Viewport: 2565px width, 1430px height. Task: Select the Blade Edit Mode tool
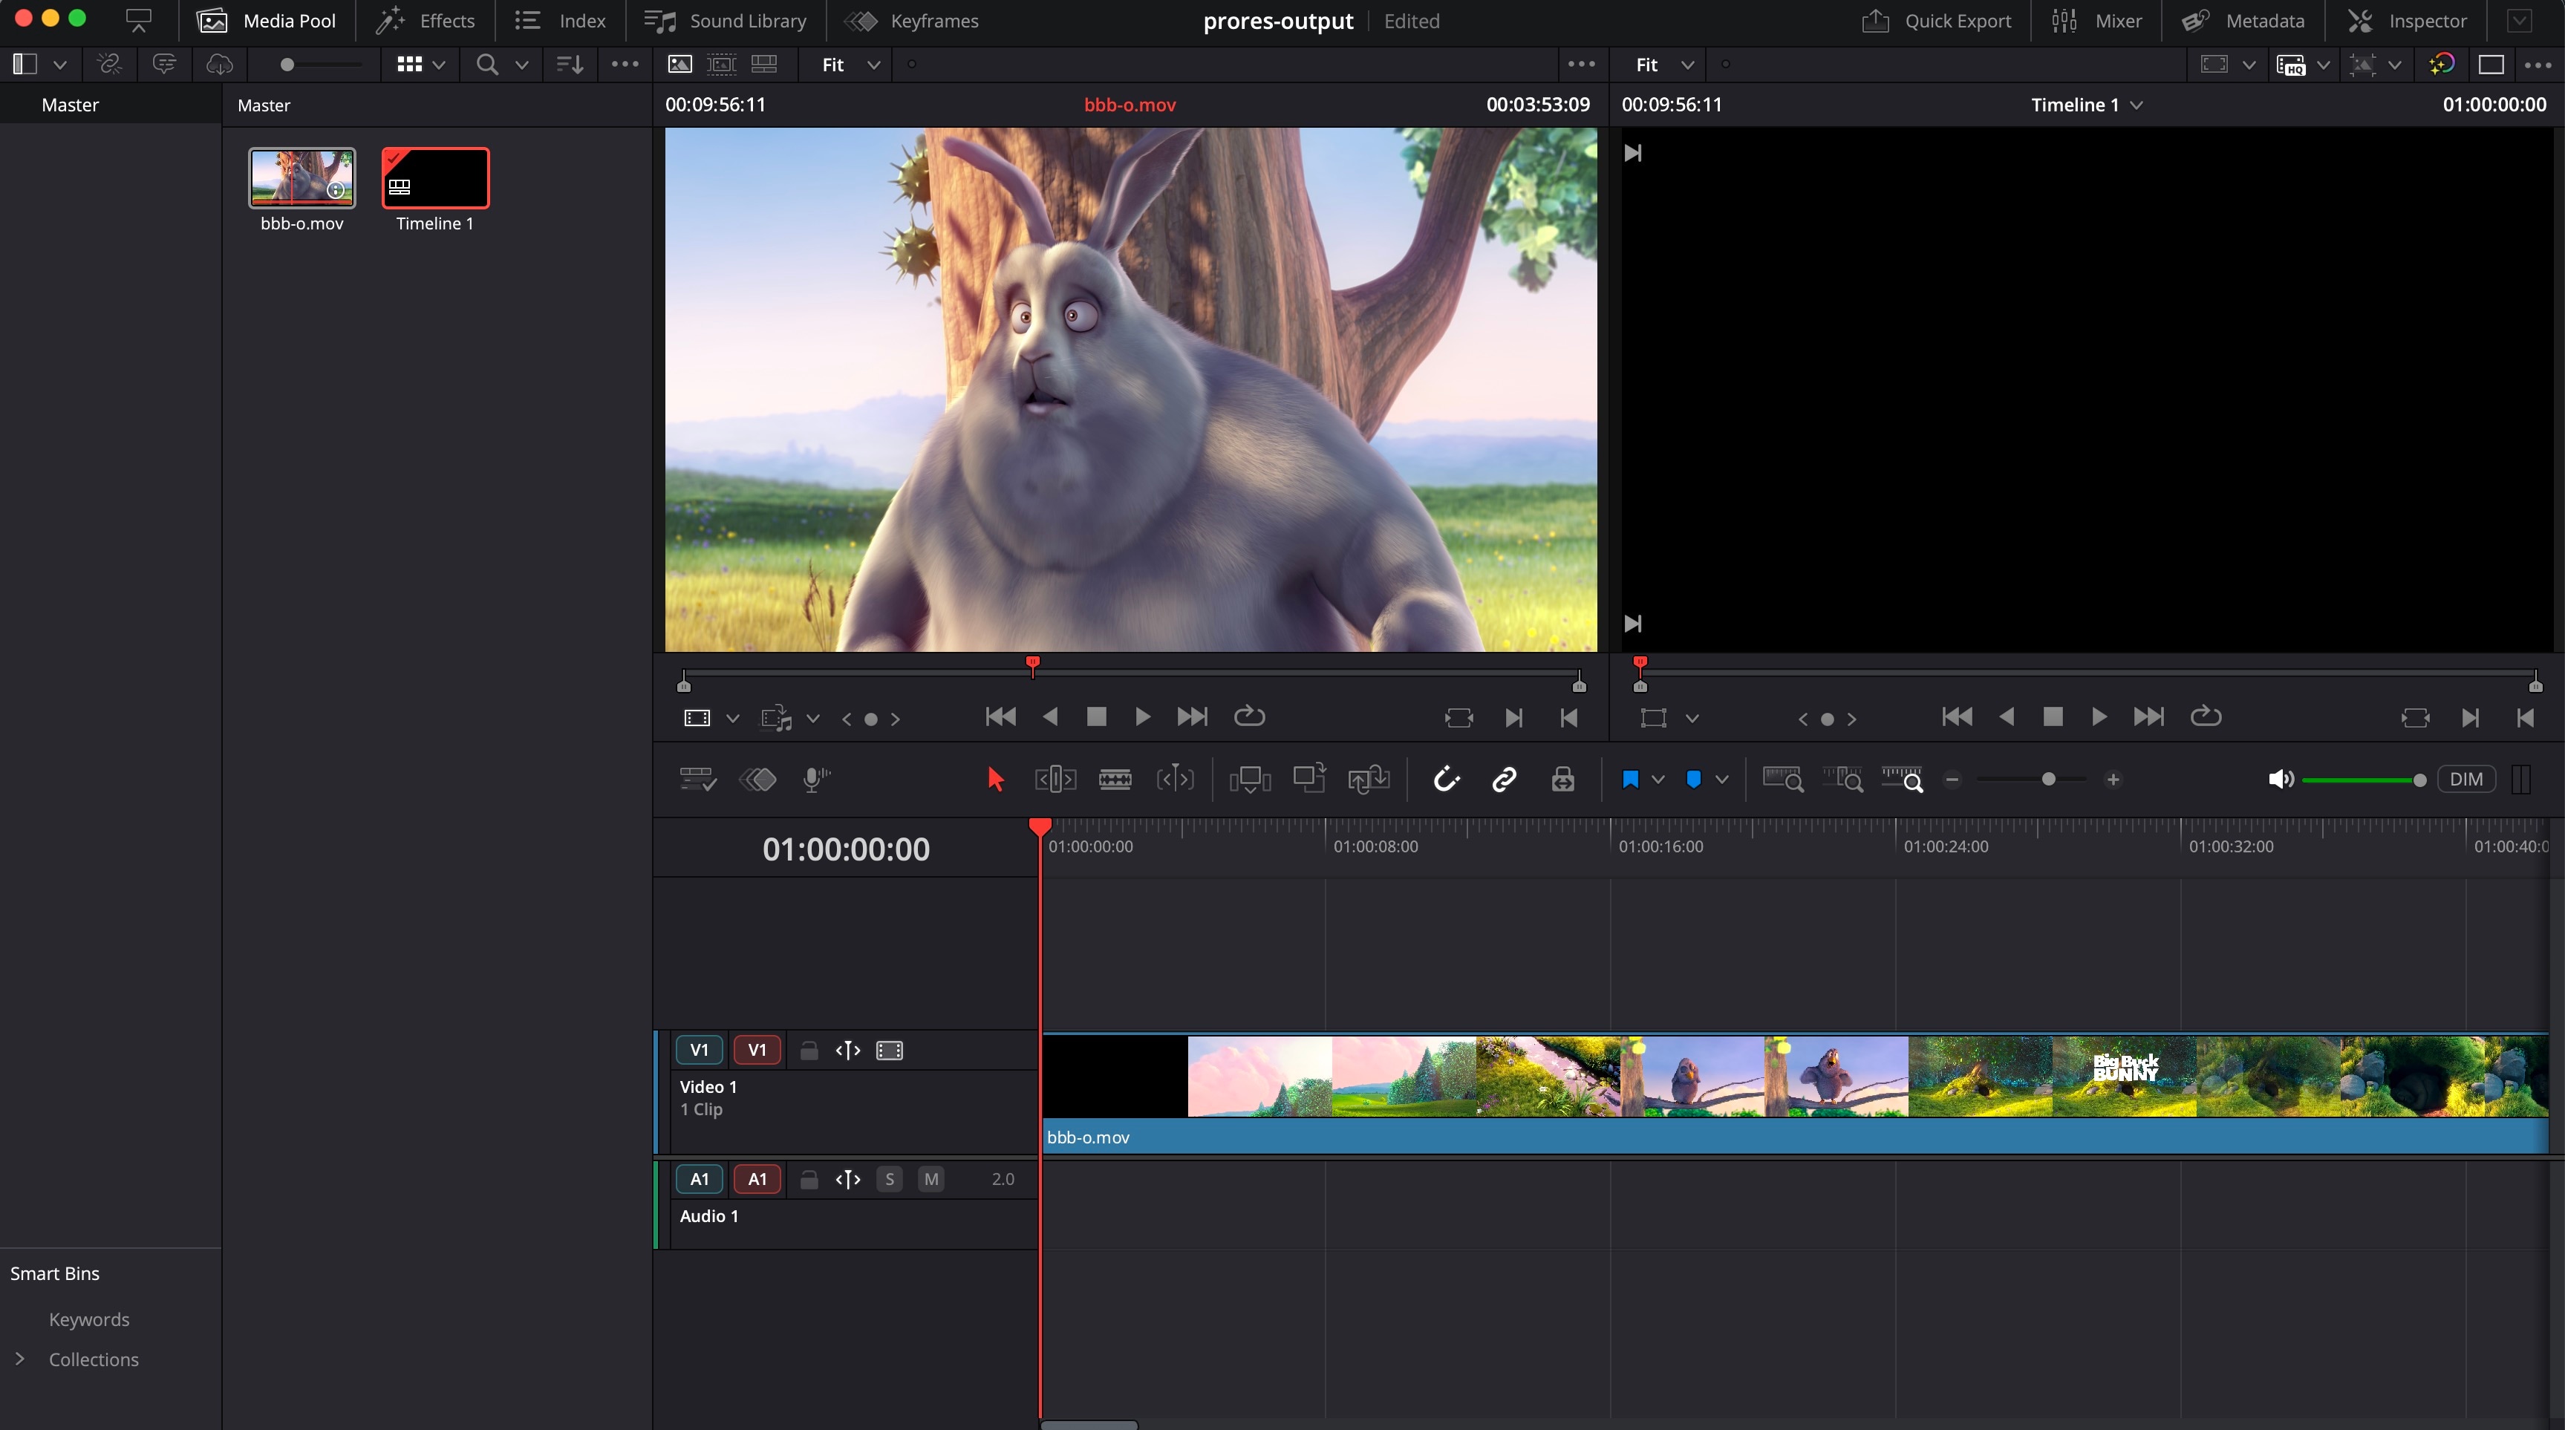(x=1114, y=779)
